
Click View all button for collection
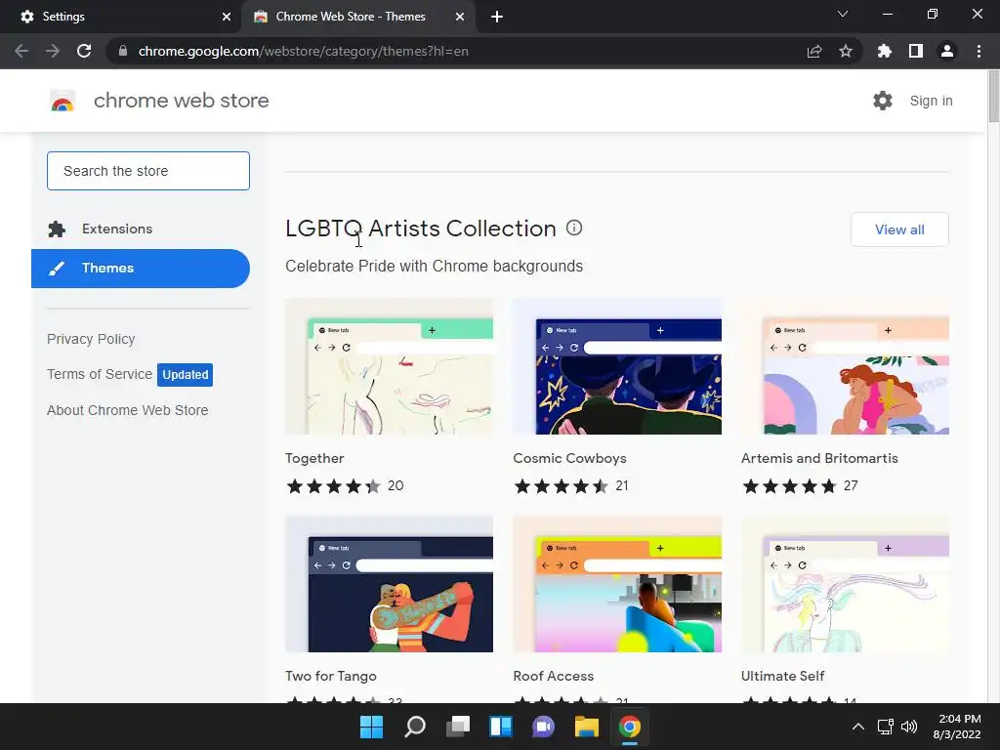[899, 229]
